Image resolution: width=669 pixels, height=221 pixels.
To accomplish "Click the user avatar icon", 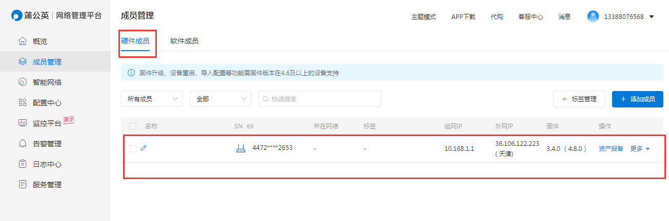I will pos(593,16).
